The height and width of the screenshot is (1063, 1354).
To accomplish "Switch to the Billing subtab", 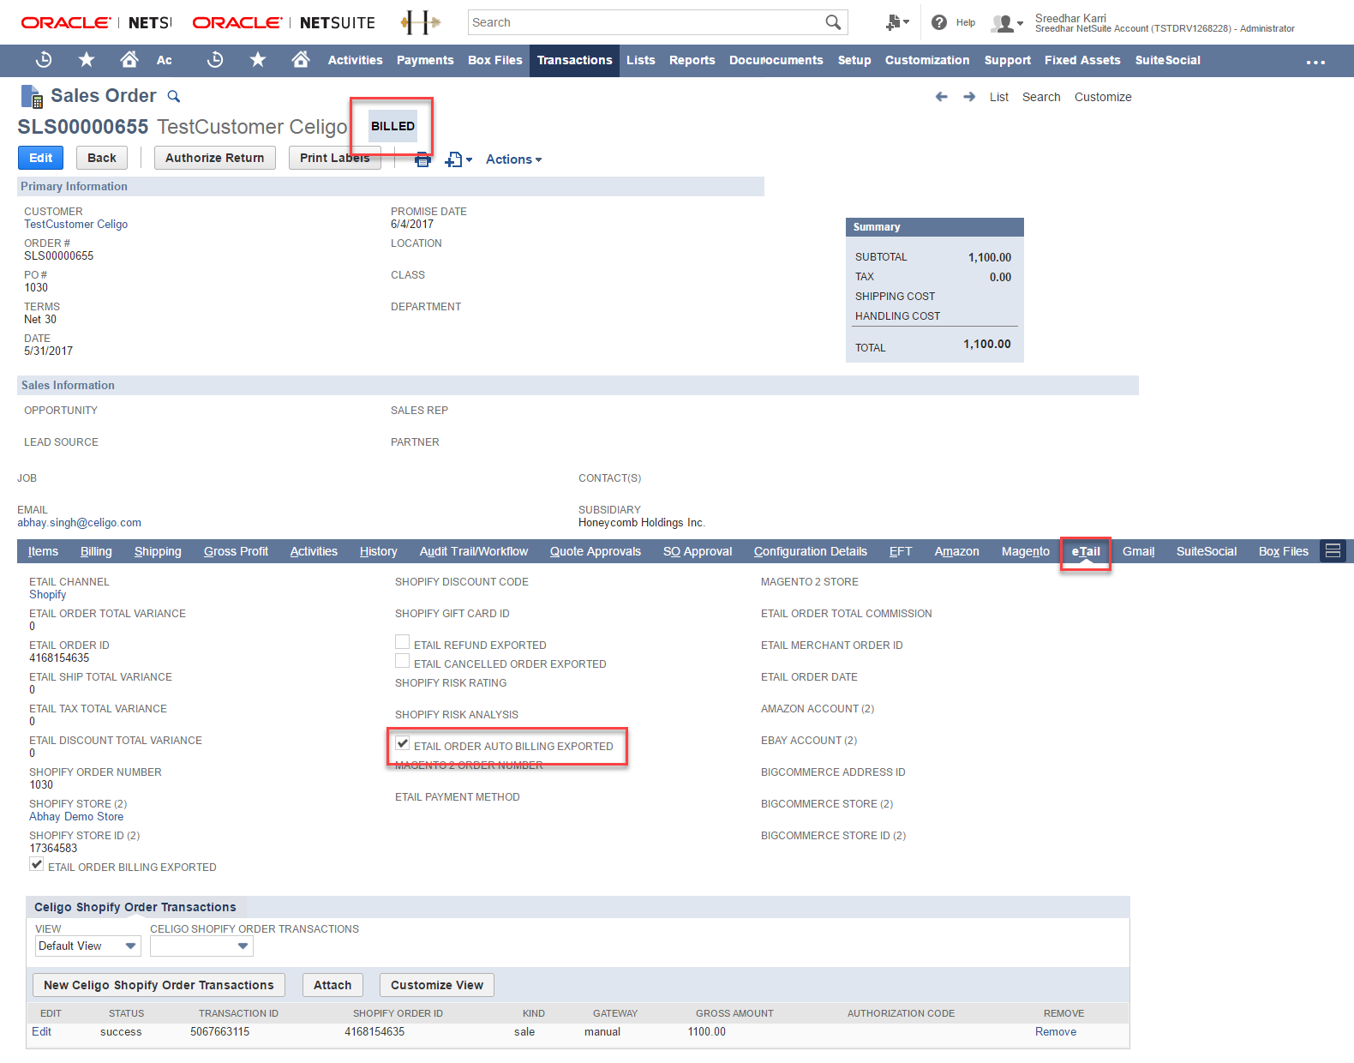I will pos(96,551).
